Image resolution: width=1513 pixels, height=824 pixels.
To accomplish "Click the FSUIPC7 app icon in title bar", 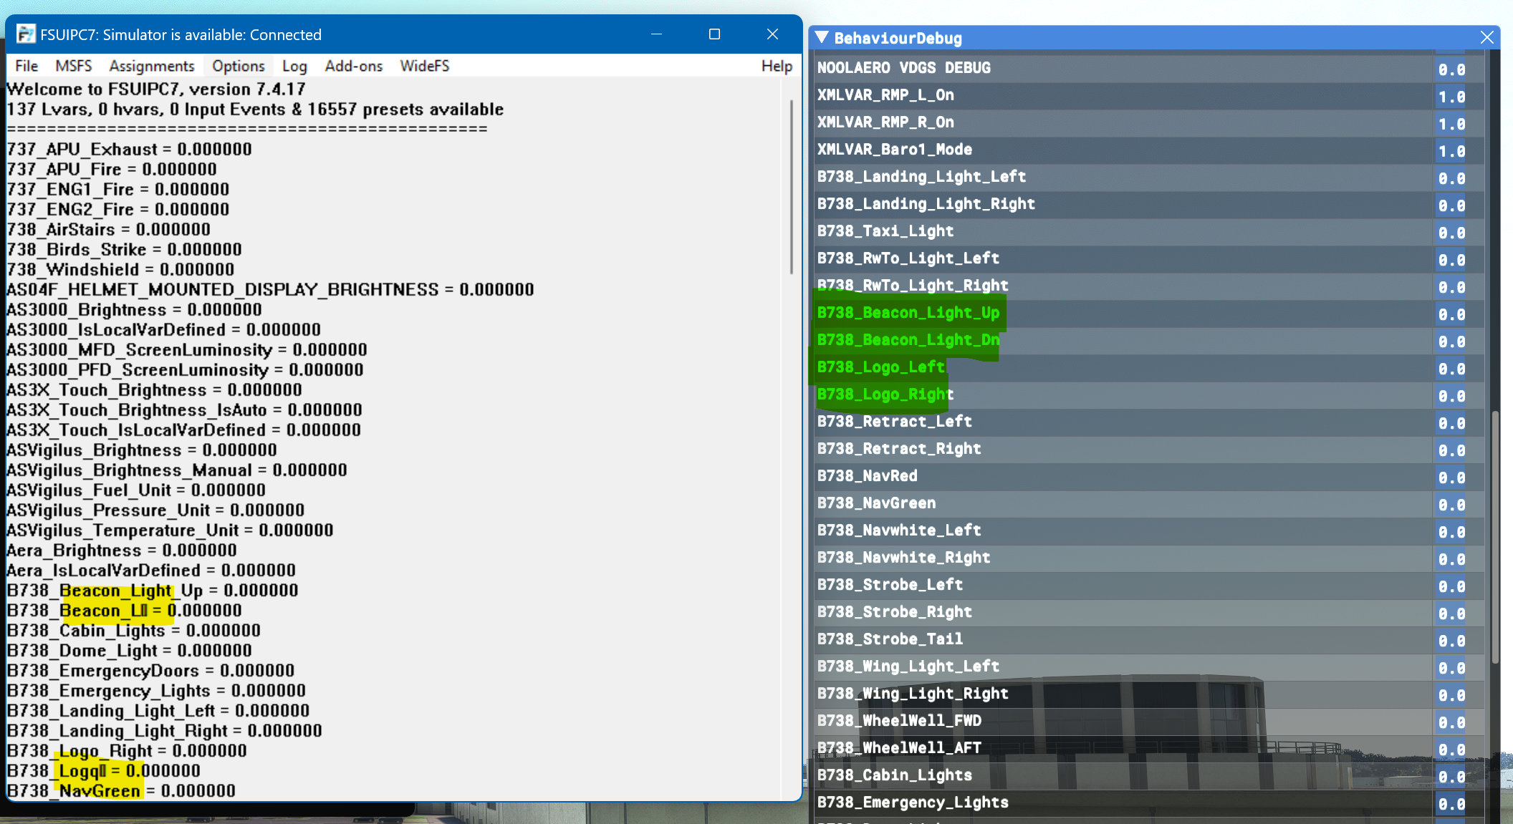I will [26, 34].
